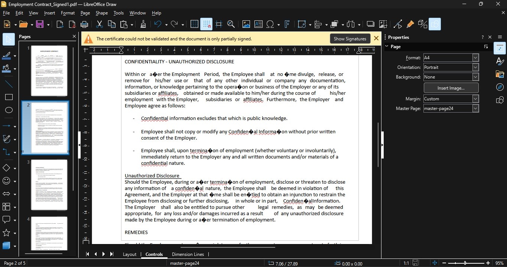The height and width of the screenshot is (267, 507).
Task: Toggle Snap to Grid
Action: tap(207, 24)
